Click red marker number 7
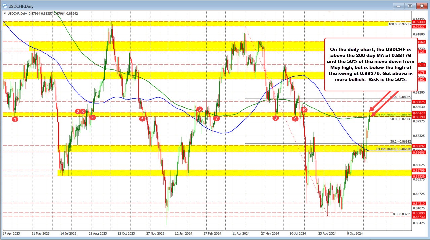The width and height of the screenshot is (430, 240). coord(216,118)
